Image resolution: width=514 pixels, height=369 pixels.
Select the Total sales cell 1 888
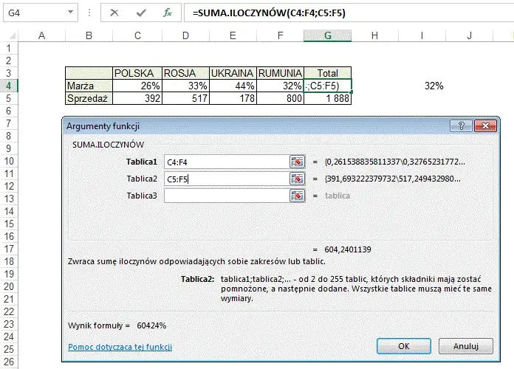tap(327, 98)
